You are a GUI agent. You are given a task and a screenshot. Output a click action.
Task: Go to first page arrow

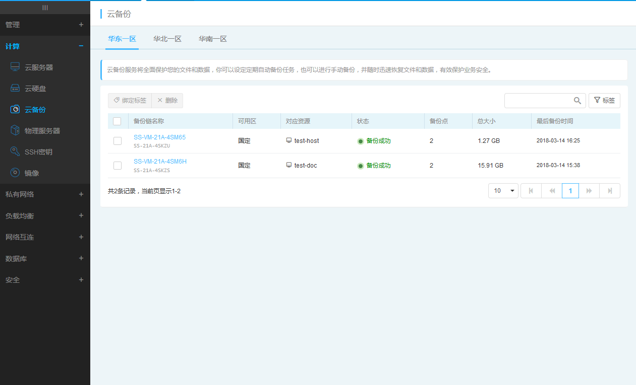click(531, 191)
